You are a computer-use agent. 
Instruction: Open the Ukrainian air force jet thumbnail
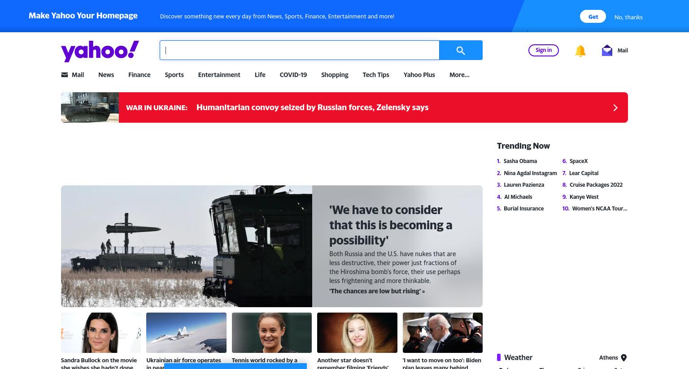coord(186,333)
